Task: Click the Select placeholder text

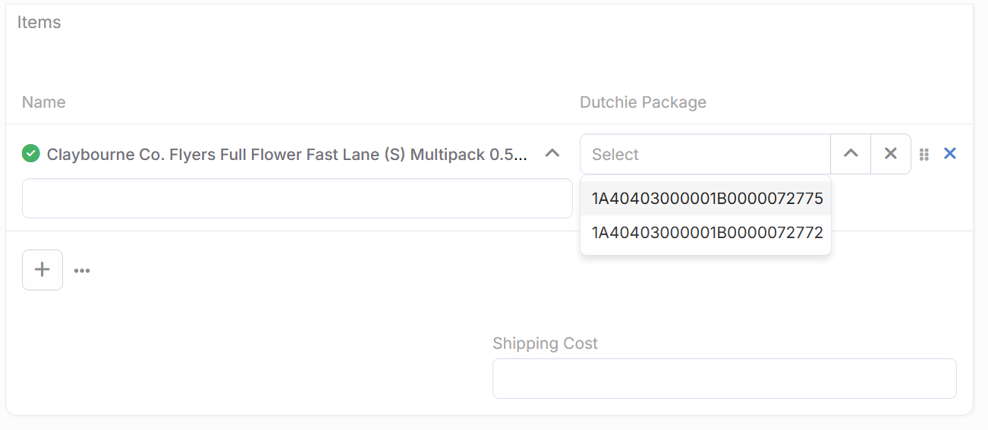Action: pos(615,155)
